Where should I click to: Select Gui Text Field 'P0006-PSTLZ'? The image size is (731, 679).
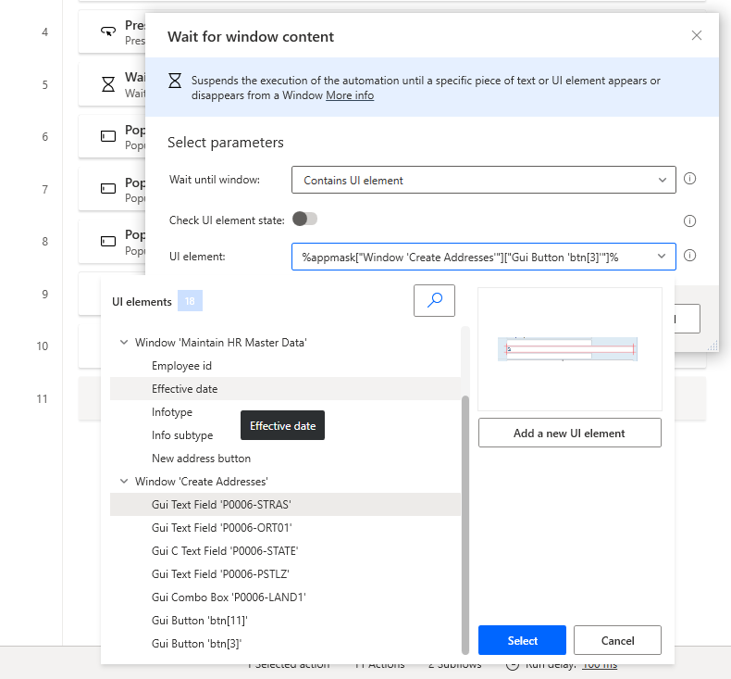click(x=285, y=574)
